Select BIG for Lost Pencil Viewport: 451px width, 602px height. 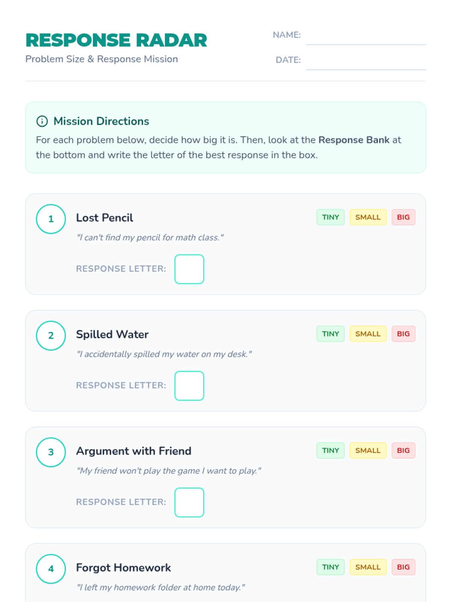(x=403, y=217)
